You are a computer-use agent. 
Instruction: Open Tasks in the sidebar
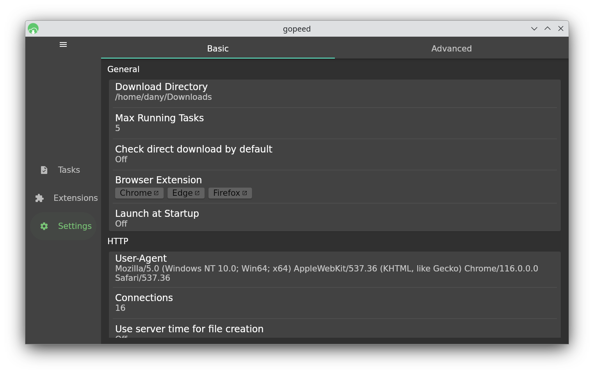[x=63, y=170]
